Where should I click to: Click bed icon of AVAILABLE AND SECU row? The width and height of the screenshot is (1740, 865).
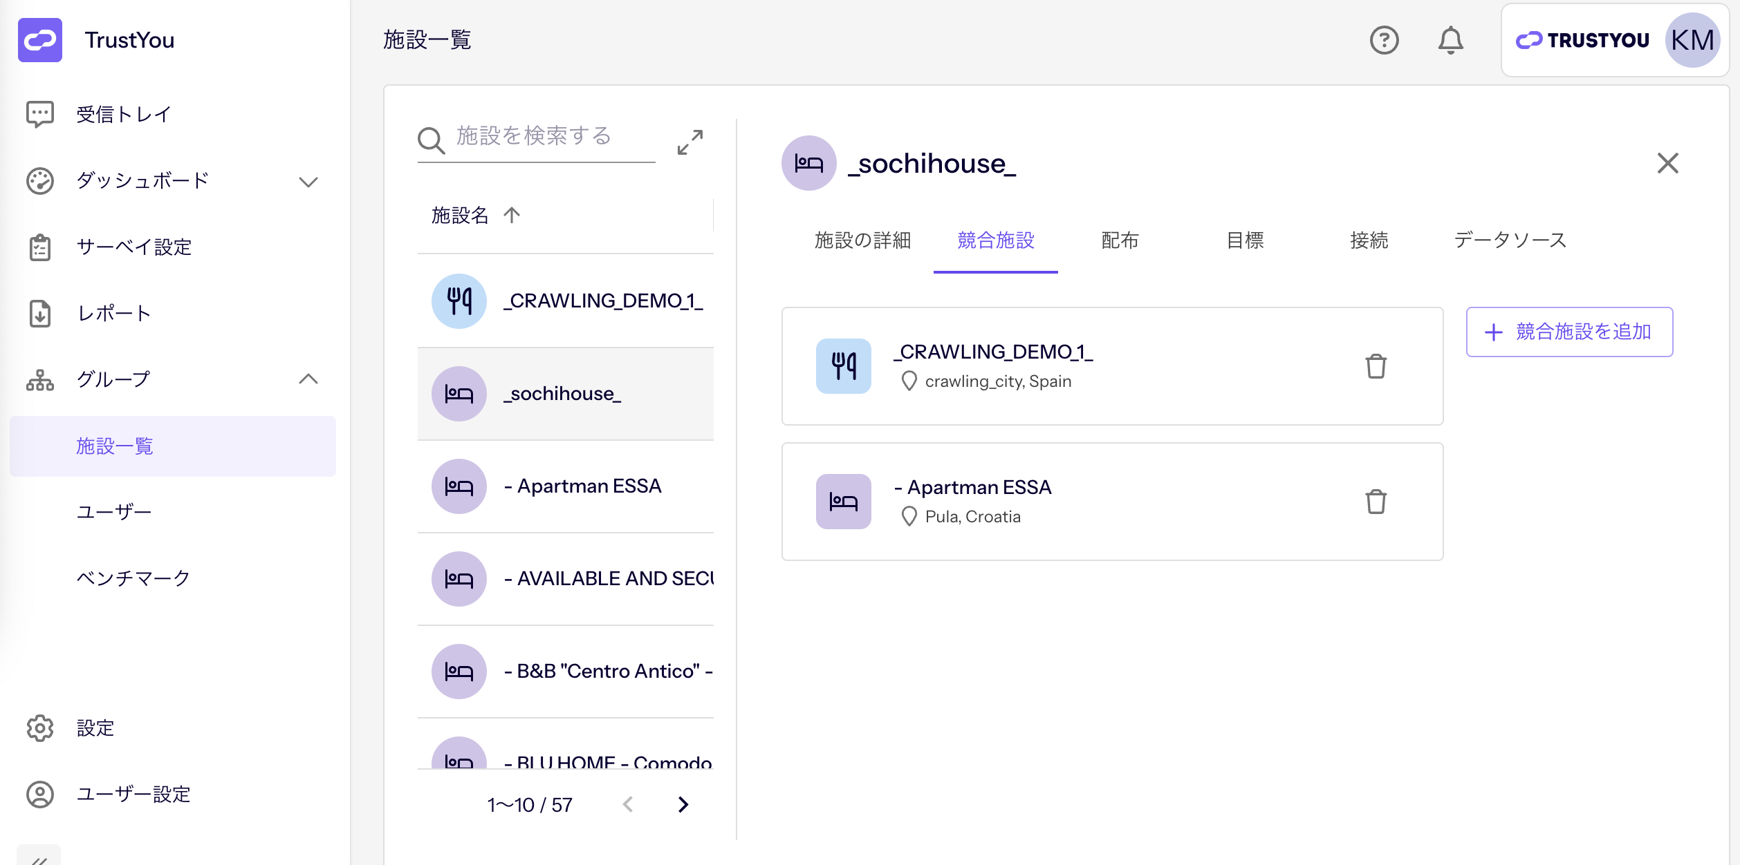click(459, 579)
